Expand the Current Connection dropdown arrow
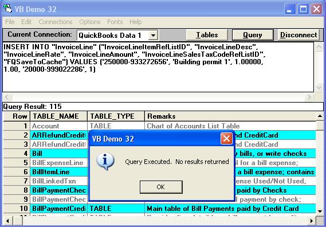Image resolution: width=326 pixels, height=227 pixels. click(153, 35)
